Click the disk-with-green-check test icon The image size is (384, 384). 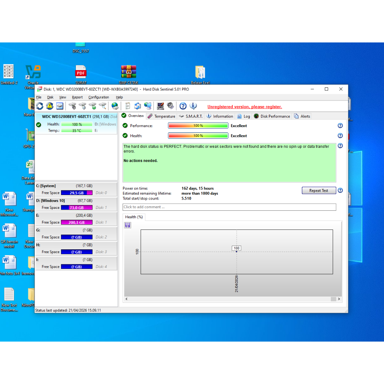tap(93, 106)
